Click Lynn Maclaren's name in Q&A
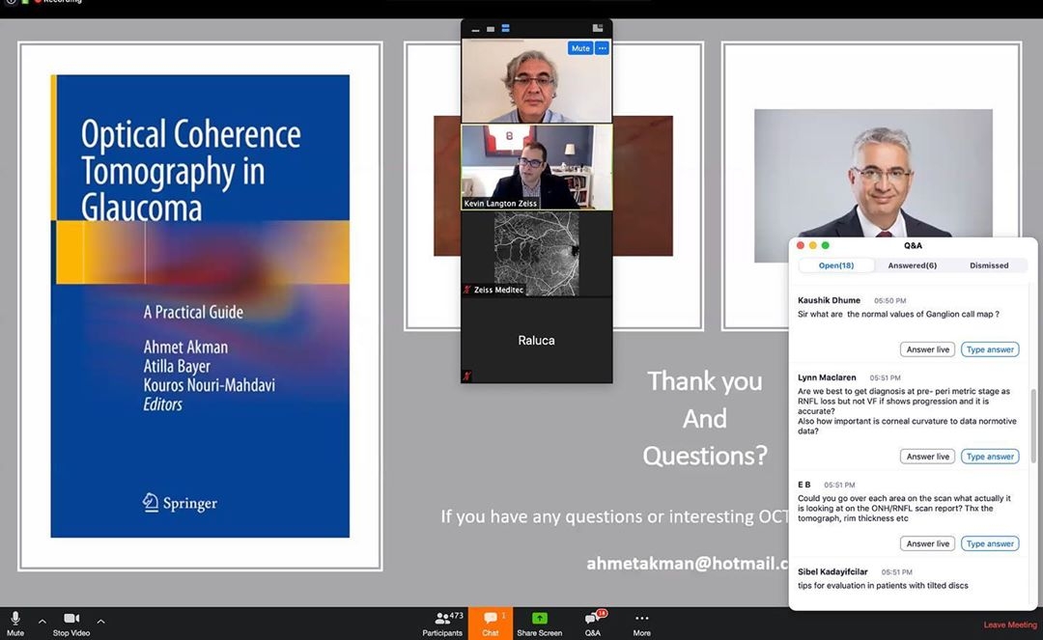Image resolution: width=1043 pixels, height=640 pixels. pos(827,377)
